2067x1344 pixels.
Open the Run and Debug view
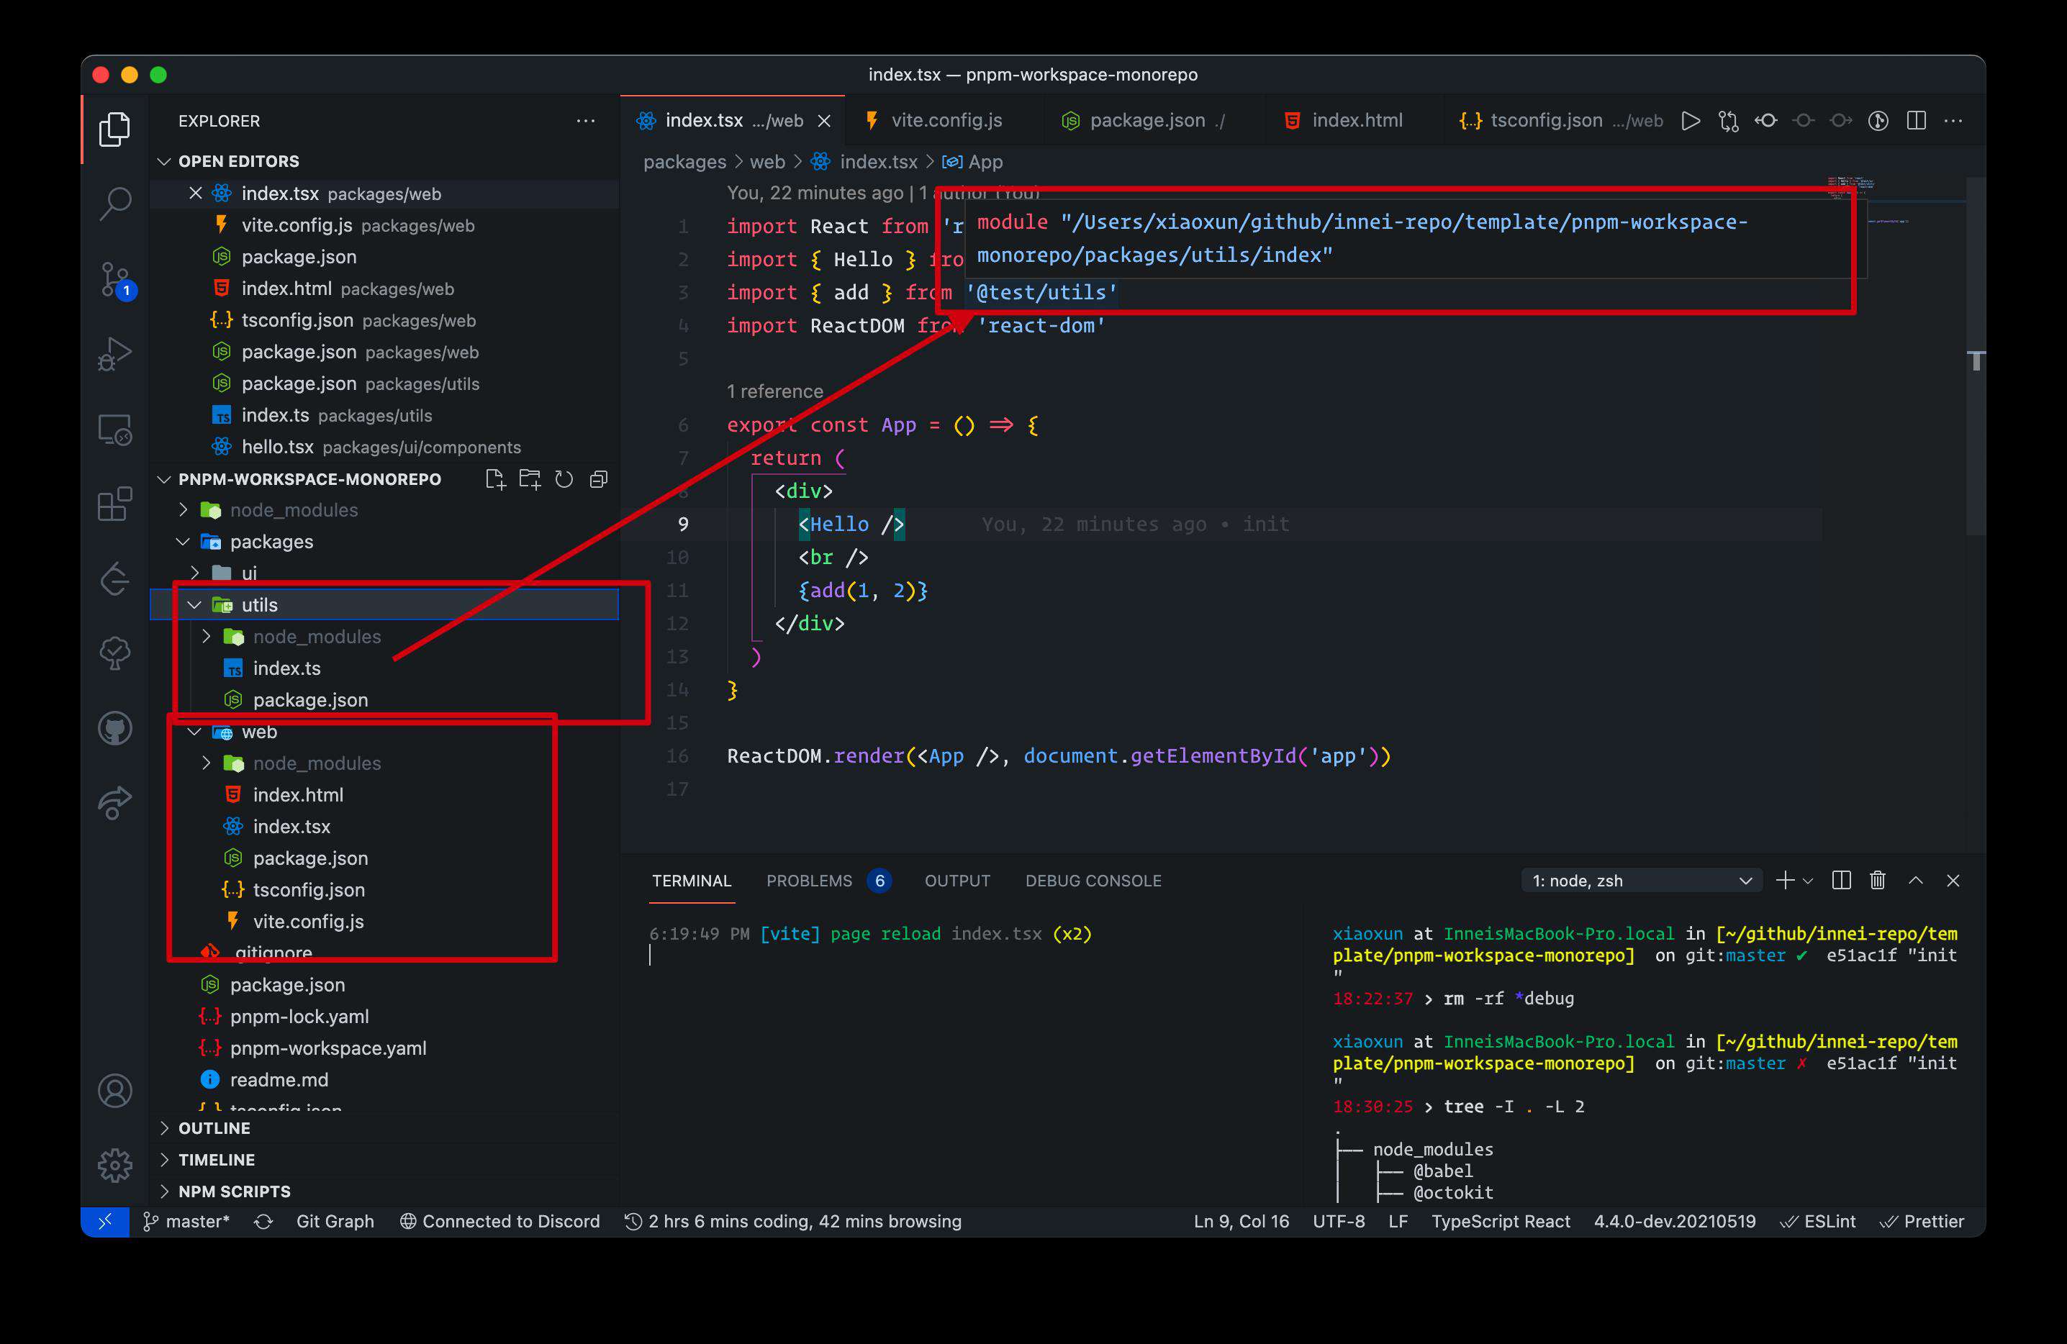[114, 354]
